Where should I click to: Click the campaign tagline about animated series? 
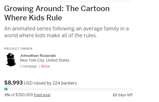pyautogui.click(x=67, y=32)
